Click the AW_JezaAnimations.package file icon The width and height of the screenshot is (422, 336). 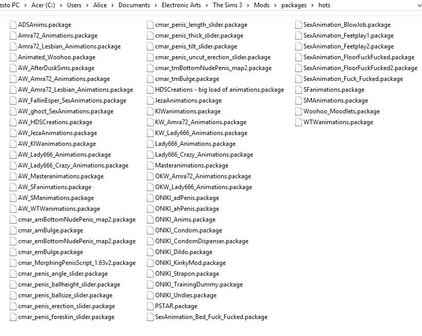click(13, 133)
